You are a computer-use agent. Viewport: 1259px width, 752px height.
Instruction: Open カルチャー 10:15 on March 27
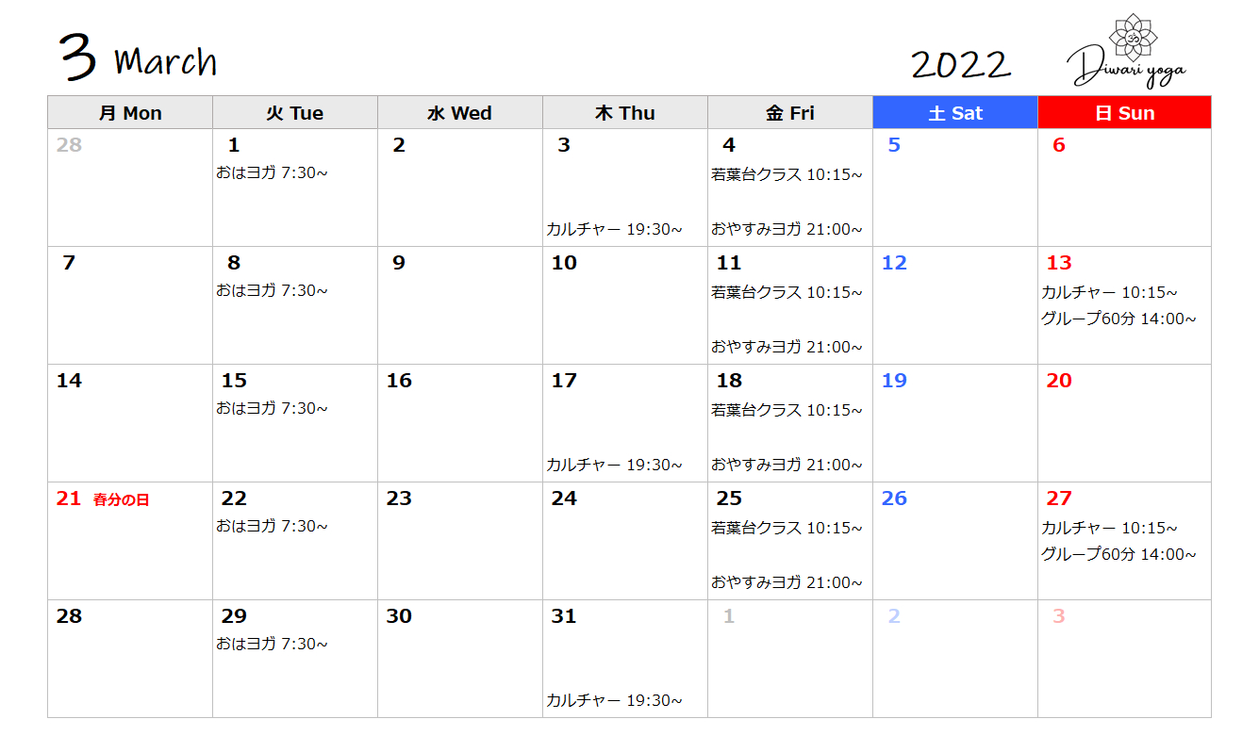[x=1109, y=528]
